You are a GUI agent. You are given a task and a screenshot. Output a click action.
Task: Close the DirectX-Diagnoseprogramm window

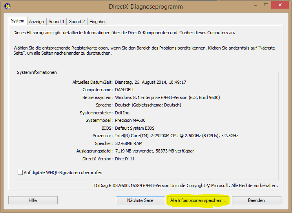[280, 5]
